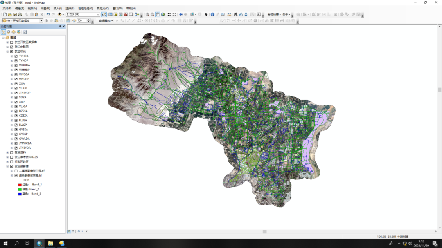
Task: Open the map scale dropdown
Action: tap(98, 14)
